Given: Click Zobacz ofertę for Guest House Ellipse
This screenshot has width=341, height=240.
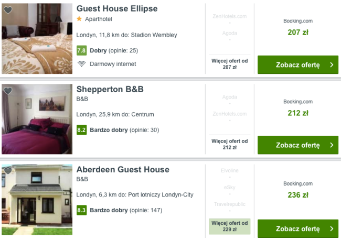Looking at the screenshot, I should click(298, 65).
